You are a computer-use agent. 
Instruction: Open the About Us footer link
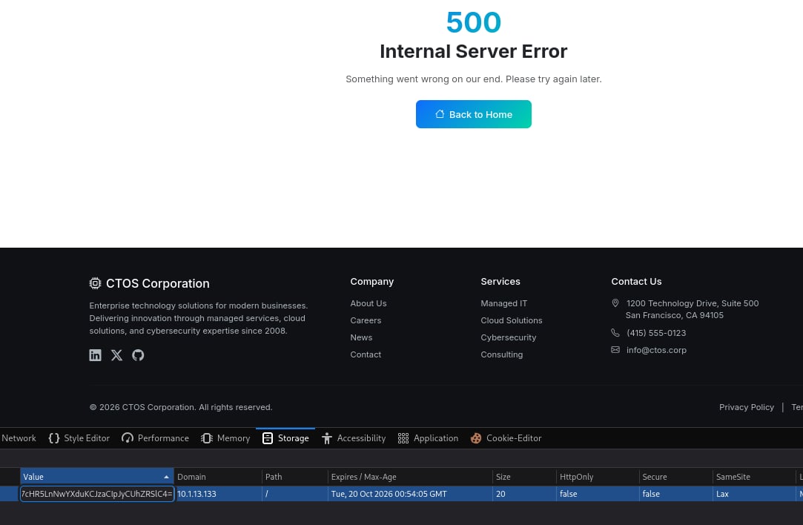[369, 303]
